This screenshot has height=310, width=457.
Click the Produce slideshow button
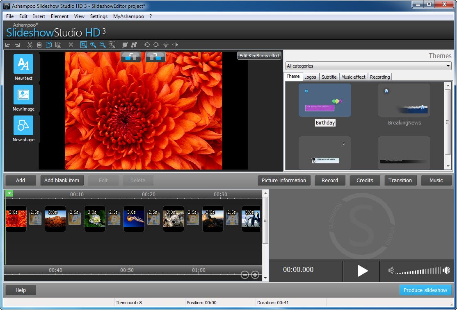click(425, 290)
